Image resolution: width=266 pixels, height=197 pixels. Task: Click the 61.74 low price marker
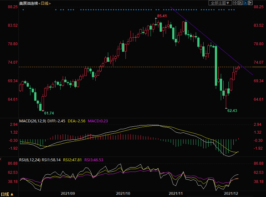click(49, 113)
